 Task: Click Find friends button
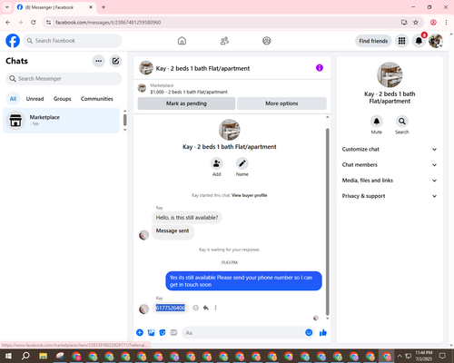(x=373, y=41)
